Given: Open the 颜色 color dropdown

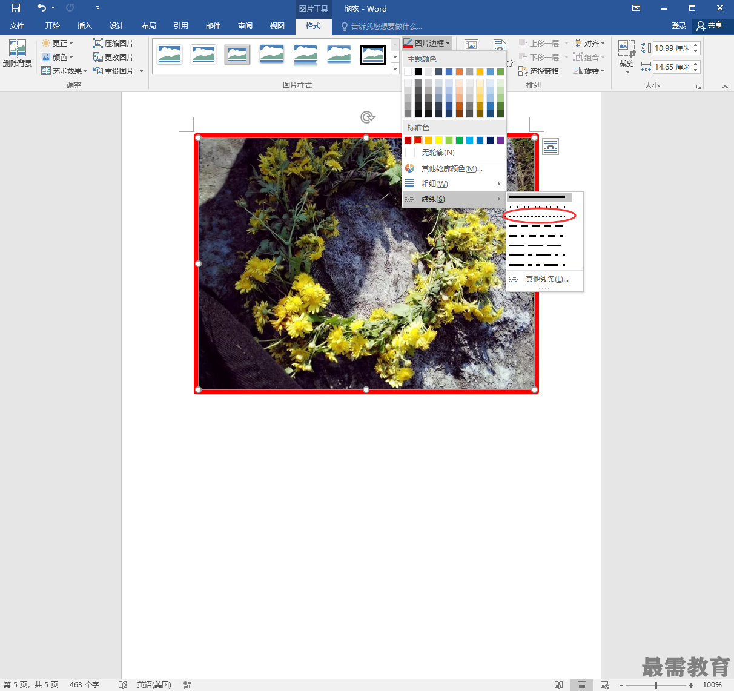Looking at the screenshot, I should 58,57.
